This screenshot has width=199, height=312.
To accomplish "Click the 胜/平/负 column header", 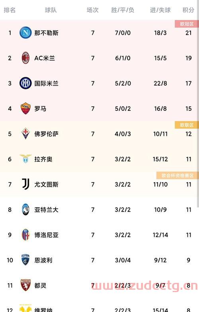I will pyautogui.click(x=123, y=10).
